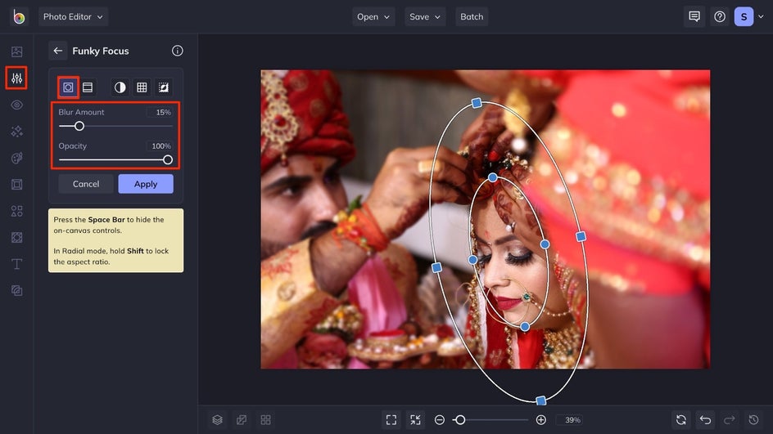
Task: Open the layers icon in bottom bar
Action: 218,420
